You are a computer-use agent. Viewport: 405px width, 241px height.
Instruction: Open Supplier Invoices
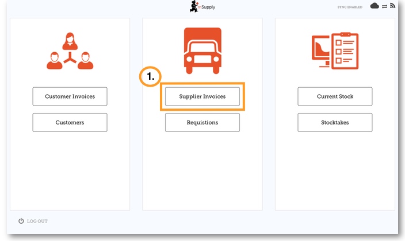[x=202, y=96]
